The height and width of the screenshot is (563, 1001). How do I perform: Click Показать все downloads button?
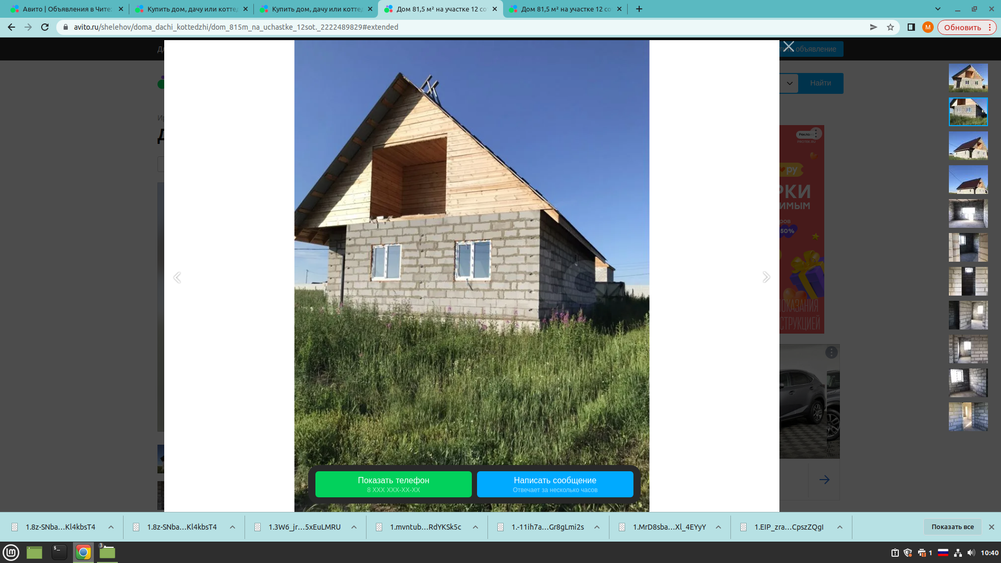[952, 527]
